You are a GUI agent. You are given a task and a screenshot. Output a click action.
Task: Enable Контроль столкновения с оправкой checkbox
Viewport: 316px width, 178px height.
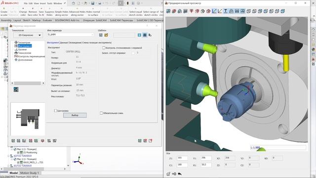pyautogui.click(x=104, y=48)
